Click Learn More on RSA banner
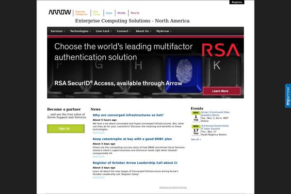Screen dimensions: 291x194 [222, 91]
